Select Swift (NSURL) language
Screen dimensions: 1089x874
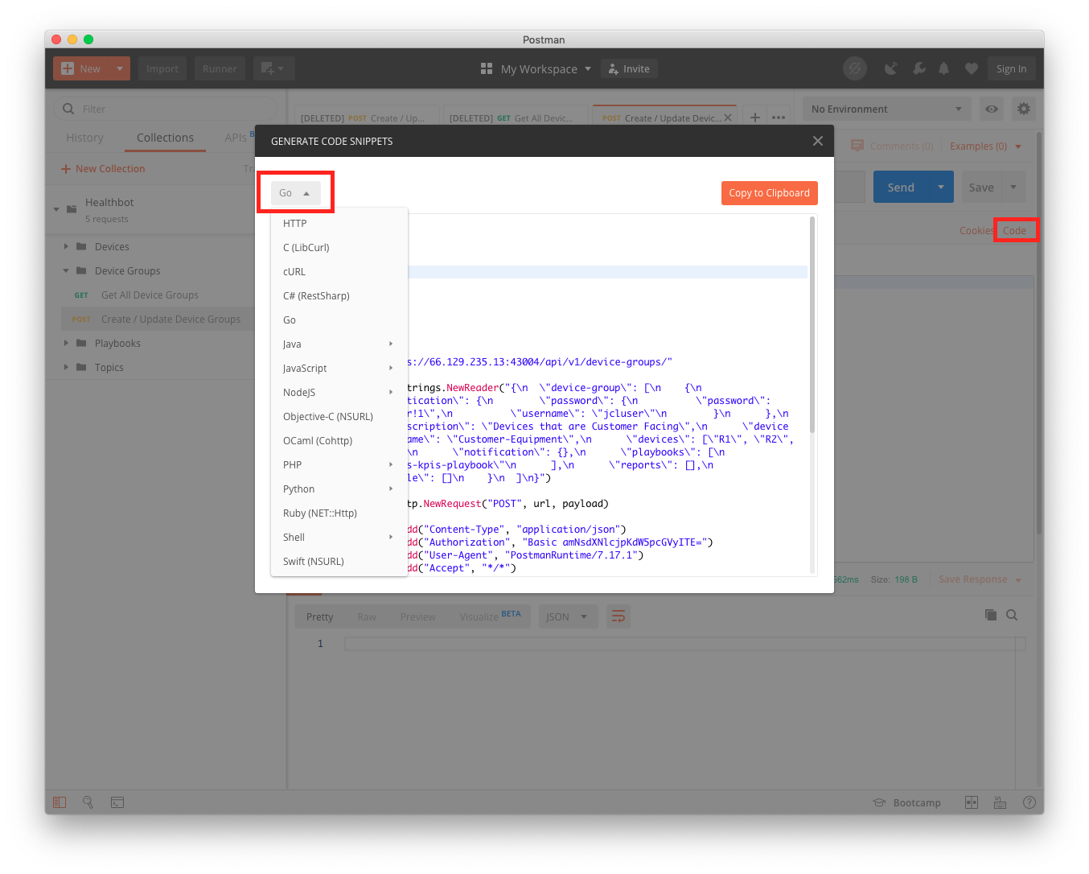339,562
